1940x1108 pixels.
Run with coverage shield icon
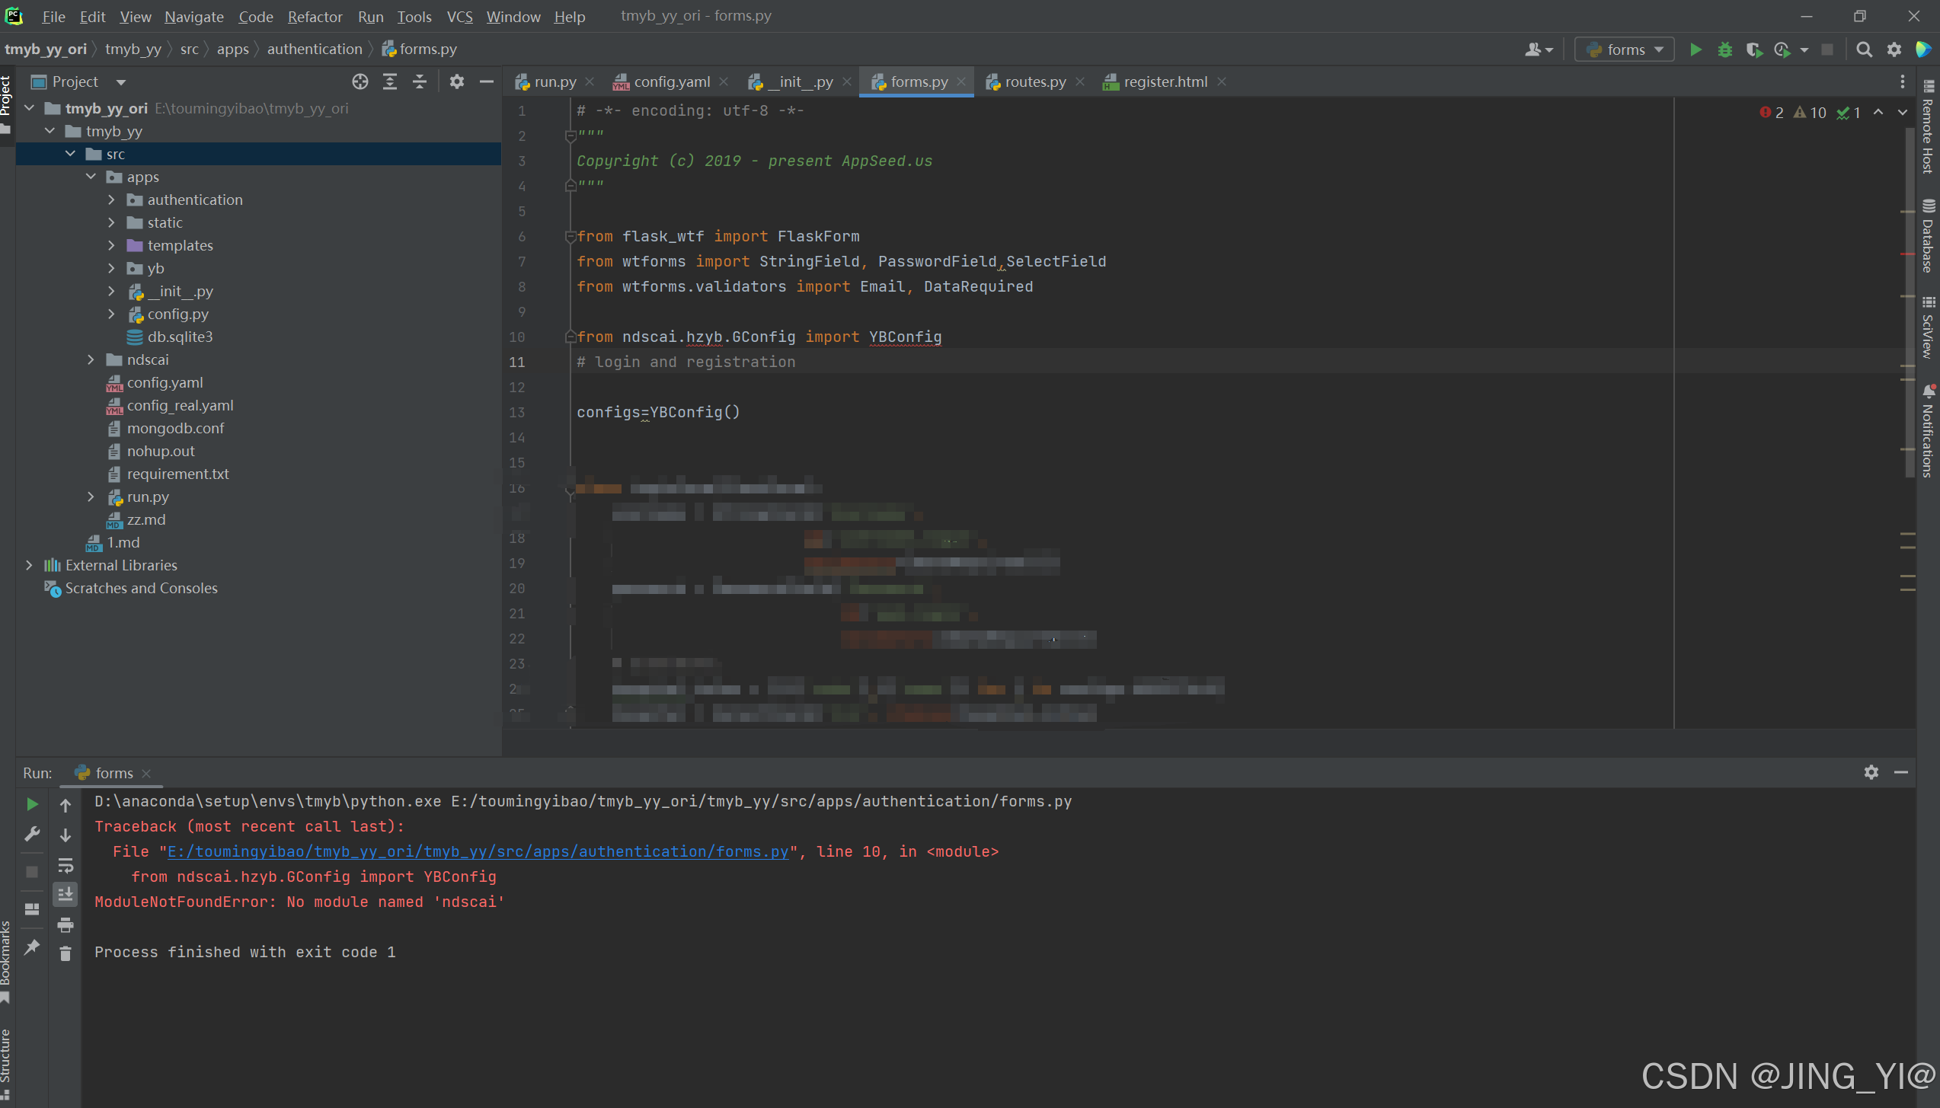1754,49
